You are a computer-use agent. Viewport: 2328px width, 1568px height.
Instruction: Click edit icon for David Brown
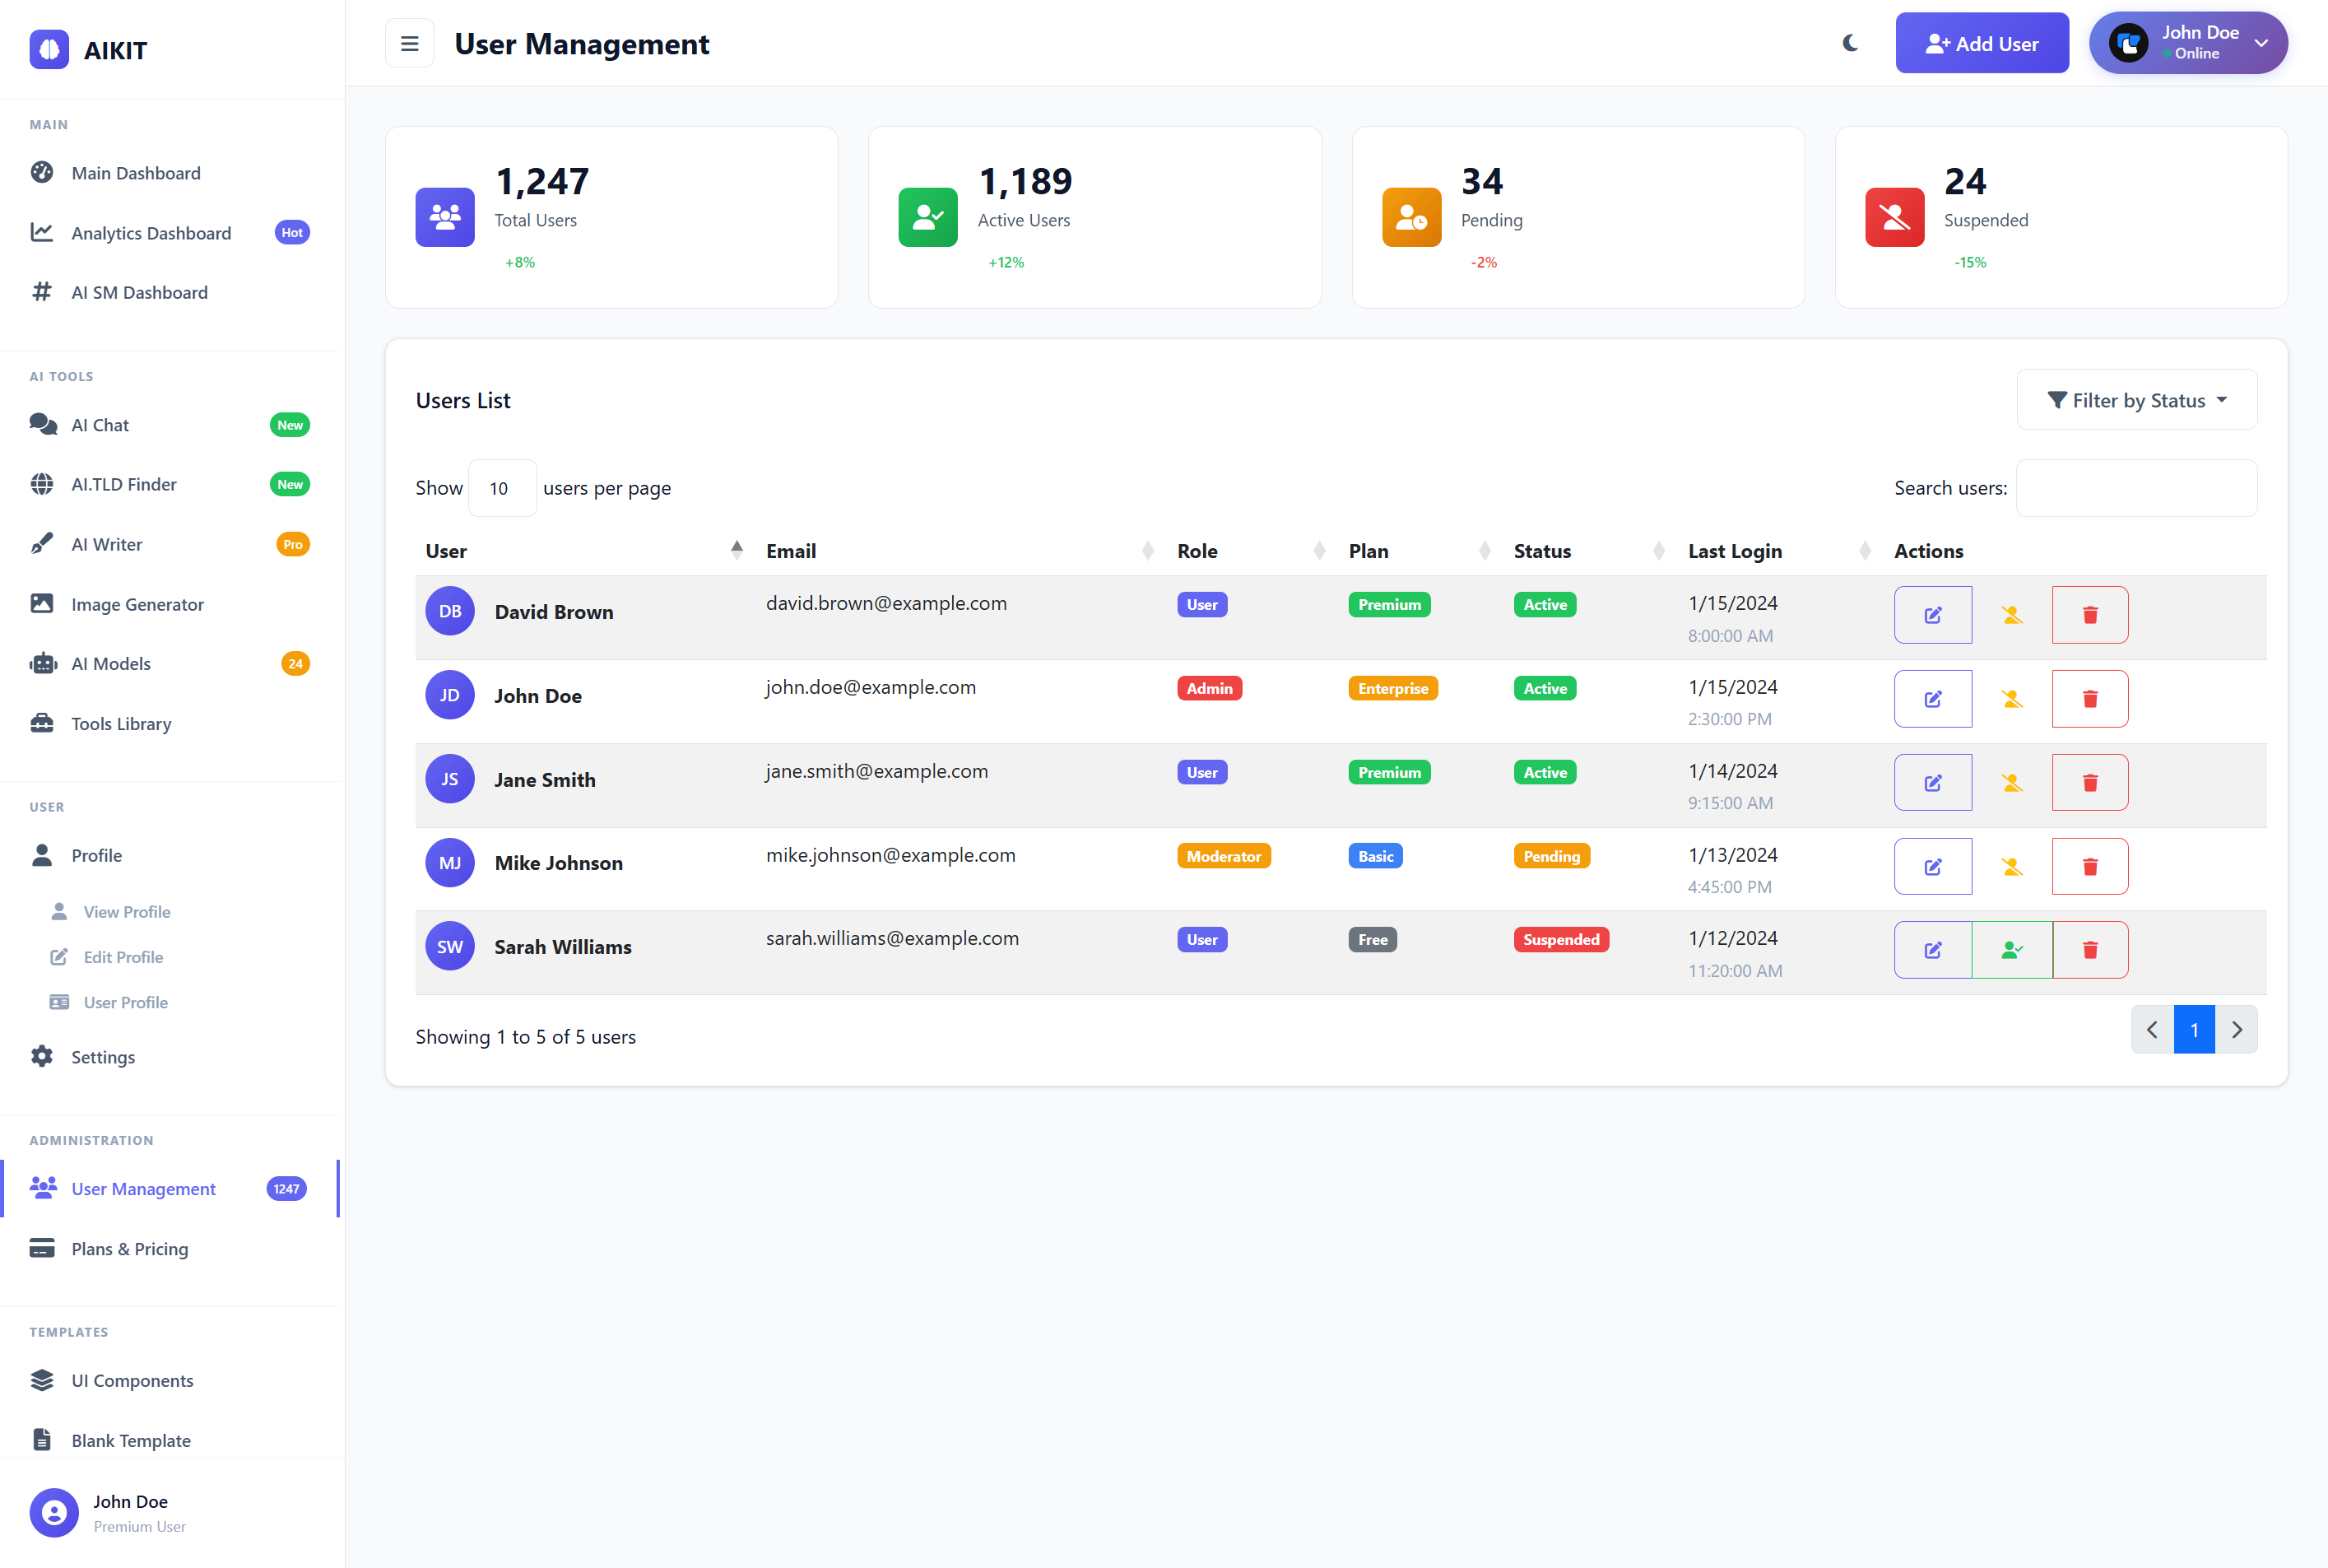[1932, 615]
